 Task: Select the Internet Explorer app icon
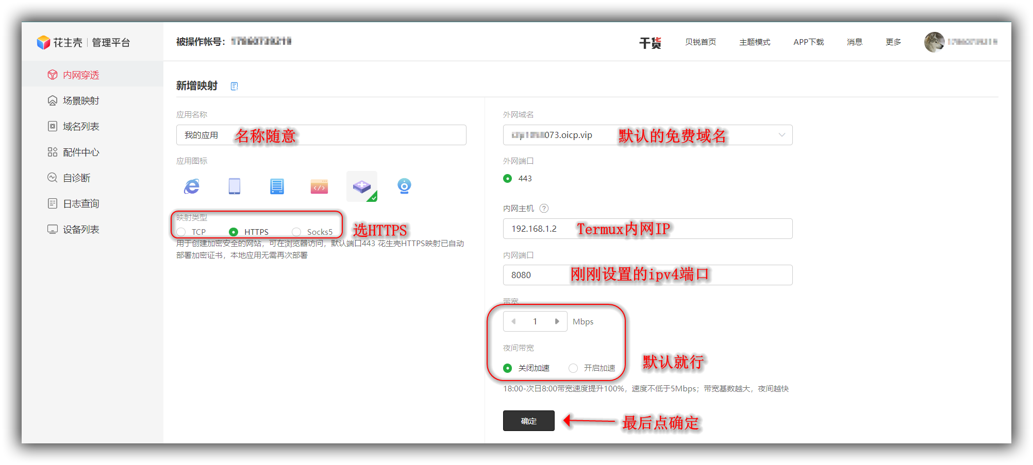192,186
